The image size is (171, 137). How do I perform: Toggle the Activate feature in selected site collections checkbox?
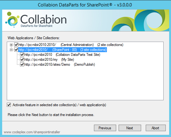pyautogui.click(x=9, y=105)
